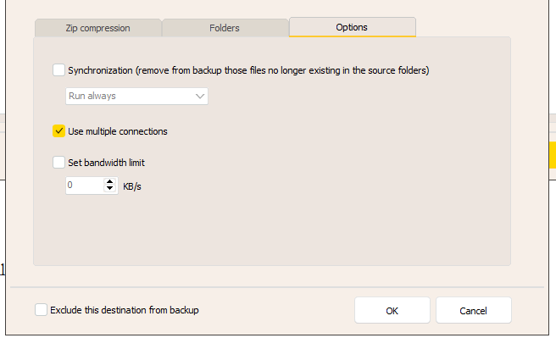Focus the bandwidth KB/s value field
The height and width of the screenshot is (338, 556).
coord(85,186)
